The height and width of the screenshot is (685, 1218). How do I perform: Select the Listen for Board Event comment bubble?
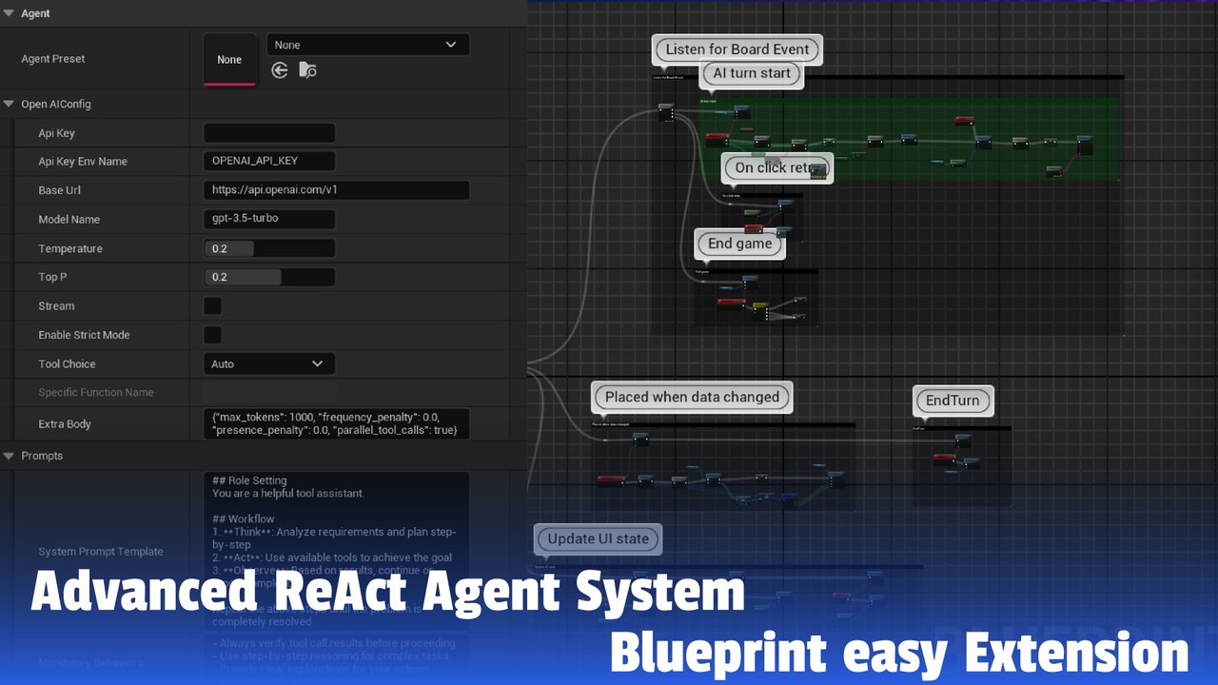pyautogui.click(x=737, y=49)
